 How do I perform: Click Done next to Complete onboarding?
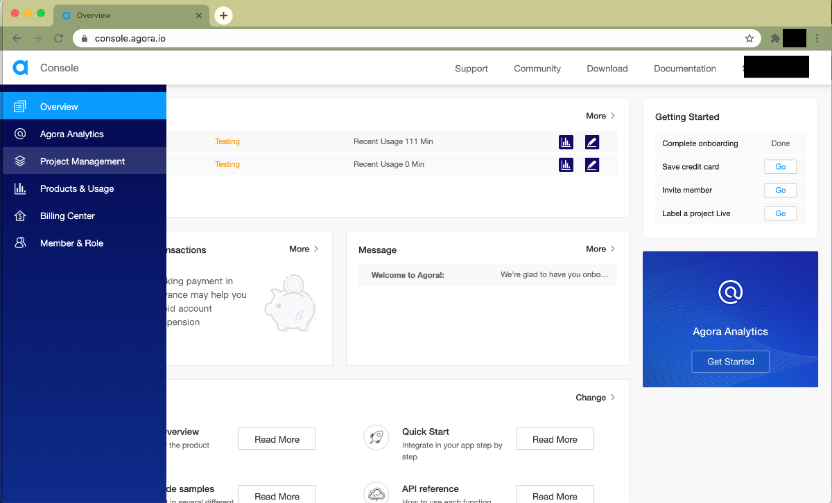click(780, 143)
